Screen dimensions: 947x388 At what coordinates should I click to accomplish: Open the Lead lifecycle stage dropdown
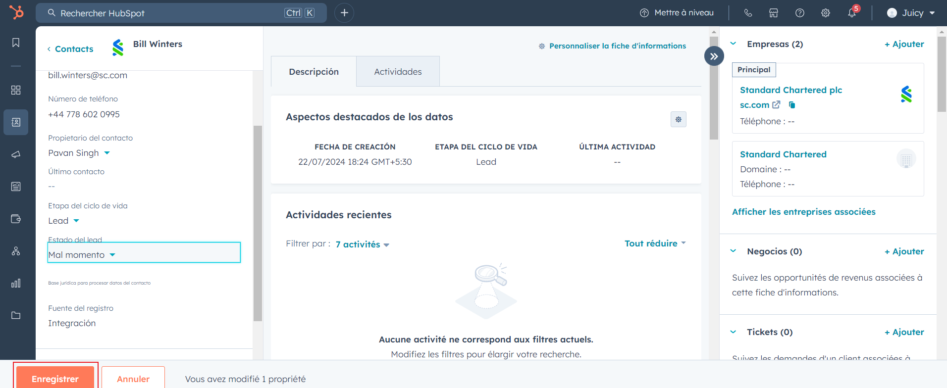[x=63, y=221]
